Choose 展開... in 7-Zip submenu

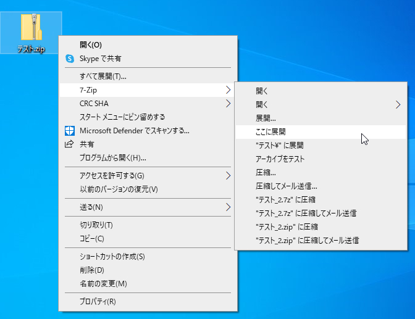pyautogui.click(x=321, y=118)
